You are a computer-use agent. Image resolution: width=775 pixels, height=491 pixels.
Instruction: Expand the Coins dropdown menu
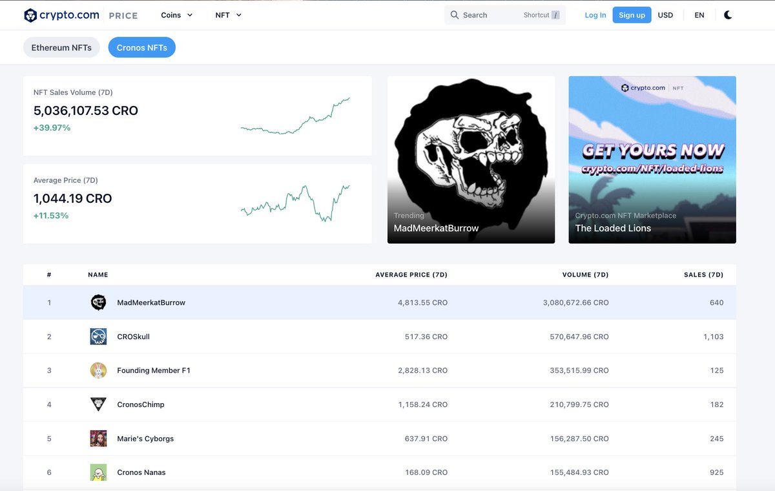[177, 15]
